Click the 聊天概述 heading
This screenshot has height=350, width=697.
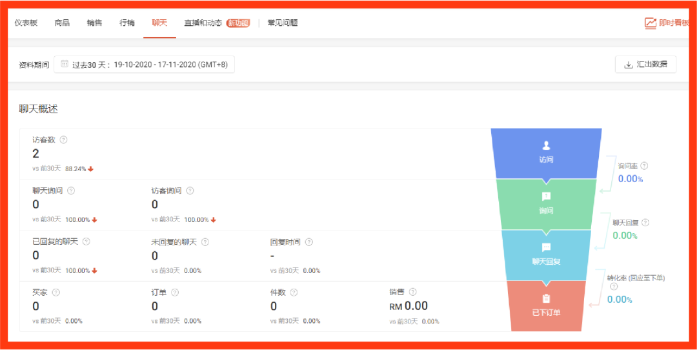click(38, 109)
